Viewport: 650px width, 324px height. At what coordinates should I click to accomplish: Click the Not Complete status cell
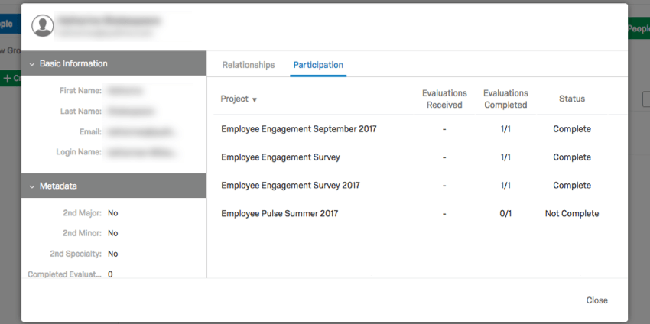[x=572, y=213]
